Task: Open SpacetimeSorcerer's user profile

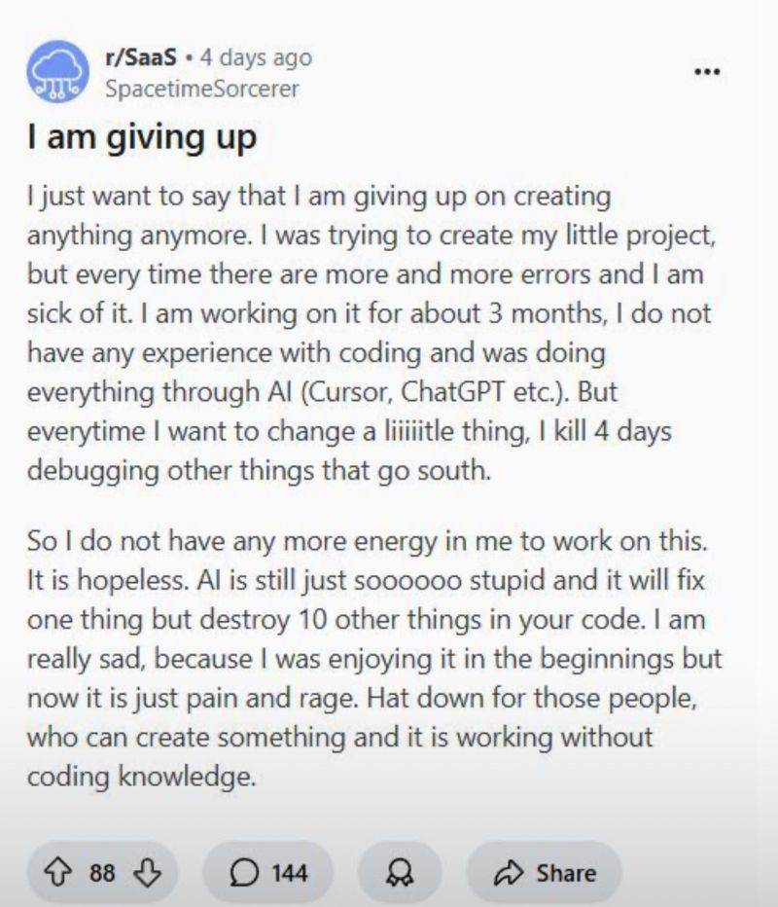Action: [201, 89]
